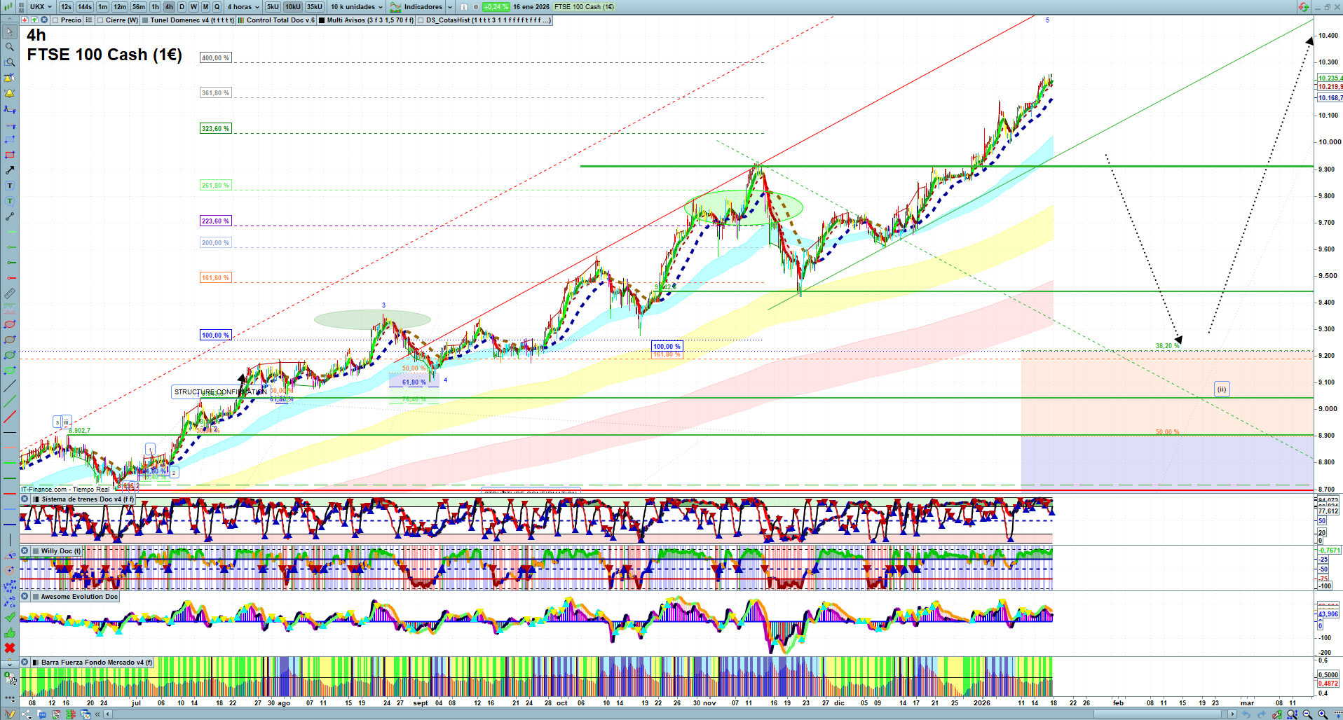The height and width of the screenshot is (720, 1343).
Task: Pick the black arrow drawing tool
Action: 10,170
